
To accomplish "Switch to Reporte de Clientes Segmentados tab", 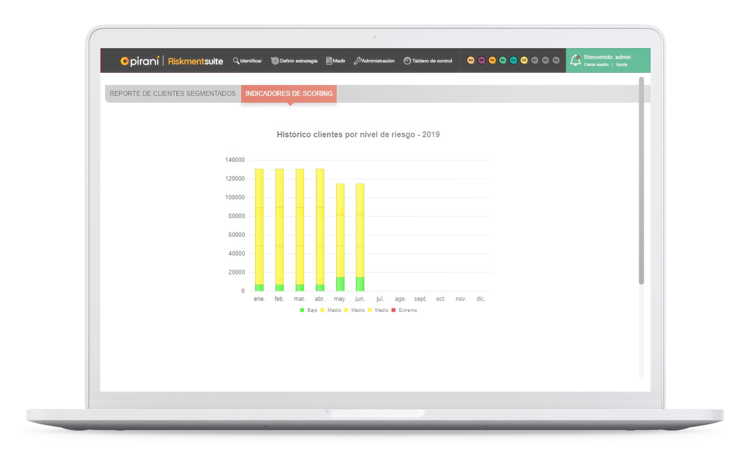I will pyautogui.click(x=172, y=94).
